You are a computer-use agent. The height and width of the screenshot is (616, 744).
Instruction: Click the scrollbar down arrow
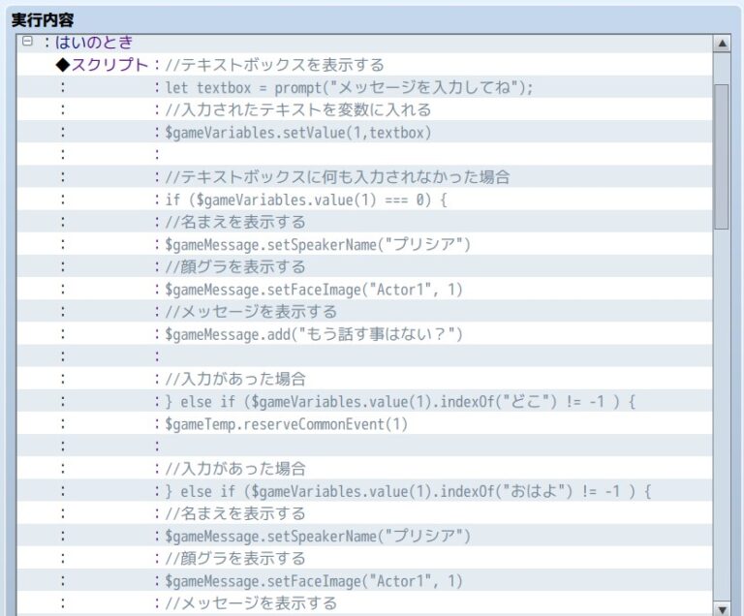(721, 608)
